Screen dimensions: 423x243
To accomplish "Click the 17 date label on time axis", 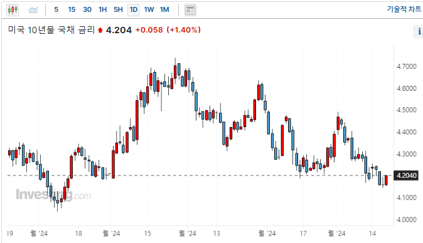I will click(x=303, y=233).
